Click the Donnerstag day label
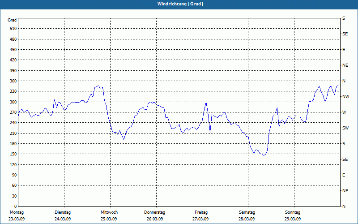 coord(154,212)
